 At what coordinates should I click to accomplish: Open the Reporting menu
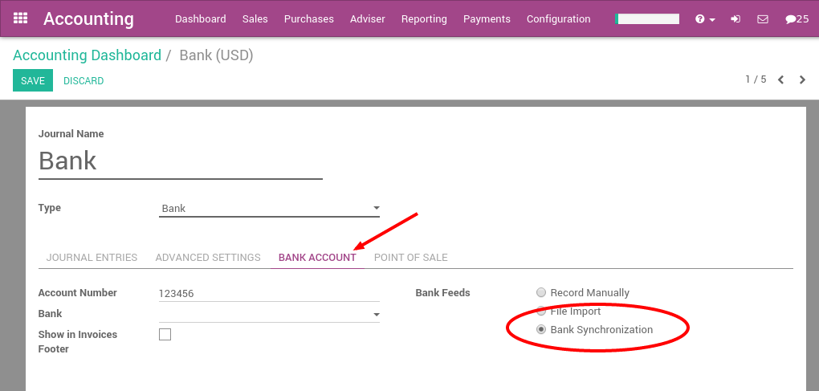[x=424, y=19]
